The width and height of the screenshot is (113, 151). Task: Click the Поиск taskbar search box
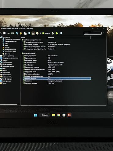[45, 115]
